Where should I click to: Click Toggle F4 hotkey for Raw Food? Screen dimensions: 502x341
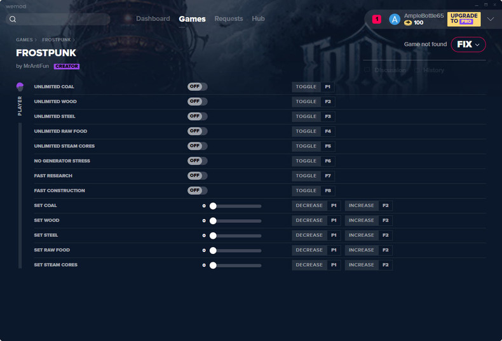coord(313,131)
